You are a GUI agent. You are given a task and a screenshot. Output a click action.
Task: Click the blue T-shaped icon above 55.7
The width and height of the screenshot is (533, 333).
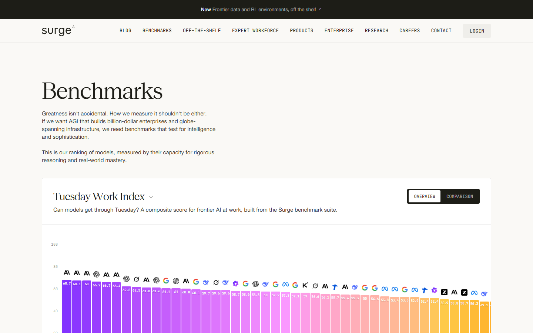pyautogui.click(x=335, y=286)
